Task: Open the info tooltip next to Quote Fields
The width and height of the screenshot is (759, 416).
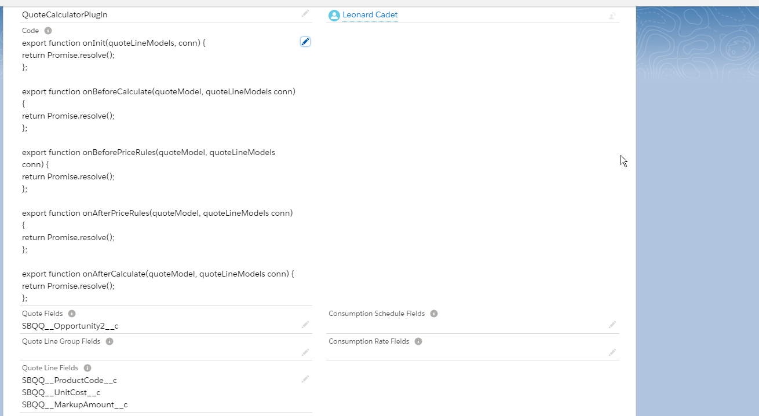Action: 71,313
